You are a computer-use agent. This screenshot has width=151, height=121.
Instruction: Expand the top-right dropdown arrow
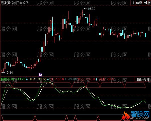149,3
